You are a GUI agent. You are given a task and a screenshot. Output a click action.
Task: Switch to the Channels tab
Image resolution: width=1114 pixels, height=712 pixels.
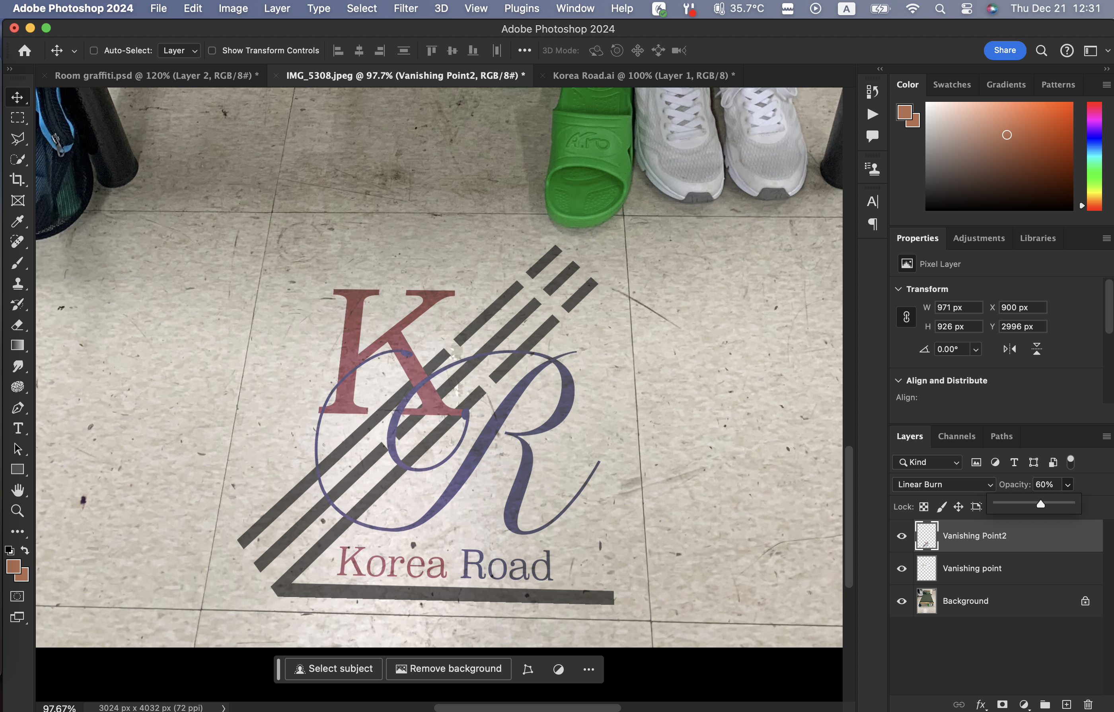(956, 436)
